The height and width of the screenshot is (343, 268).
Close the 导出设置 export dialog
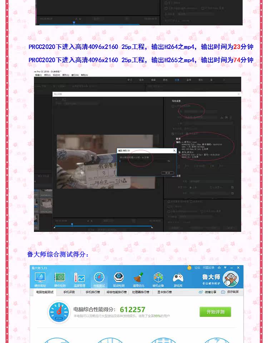[x=238, y=94]
